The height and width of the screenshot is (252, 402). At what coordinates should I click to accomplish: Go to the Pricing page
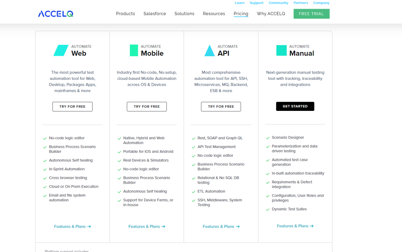pos(241,14)
